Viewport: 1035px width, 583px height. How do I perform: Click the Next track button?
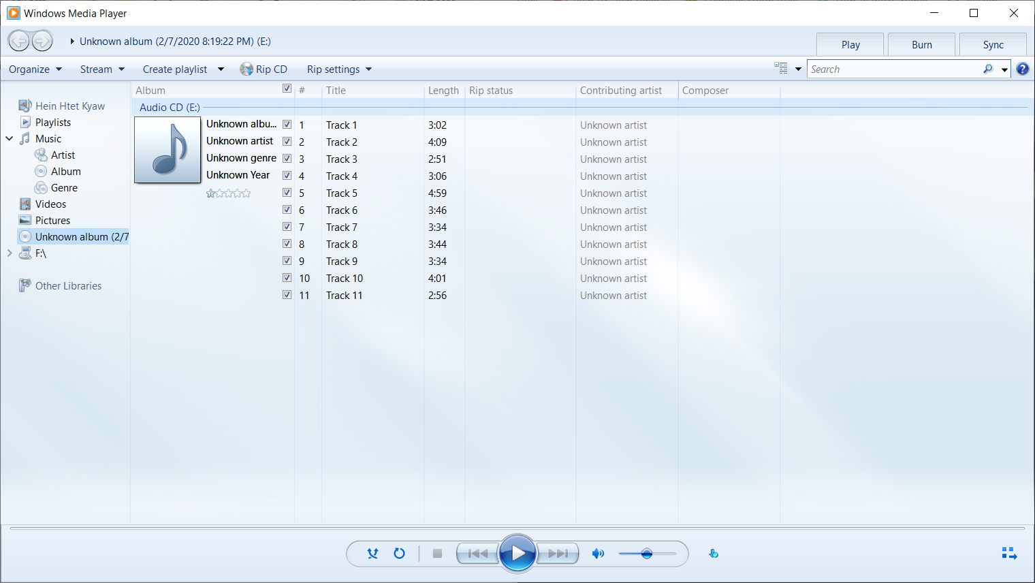click(x=558, y=554)
